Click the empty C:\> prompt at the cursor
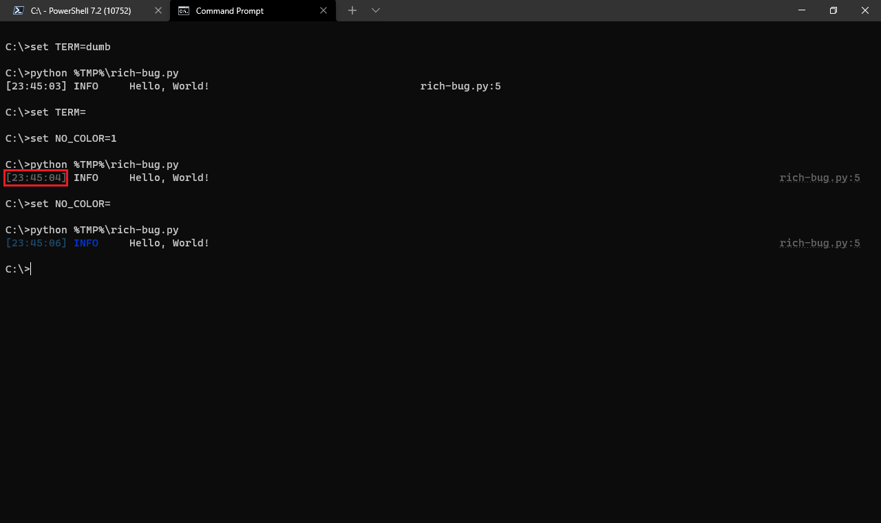Screen dimensions: 881x523 click(x=18, y=269)
